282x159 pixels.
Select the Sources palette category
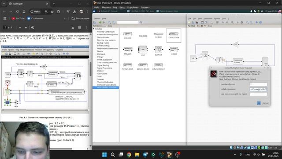click(x=100, y=79)
